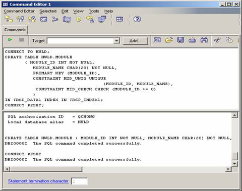
Task: Open the Tools menu
Action: tap(94, 11)
